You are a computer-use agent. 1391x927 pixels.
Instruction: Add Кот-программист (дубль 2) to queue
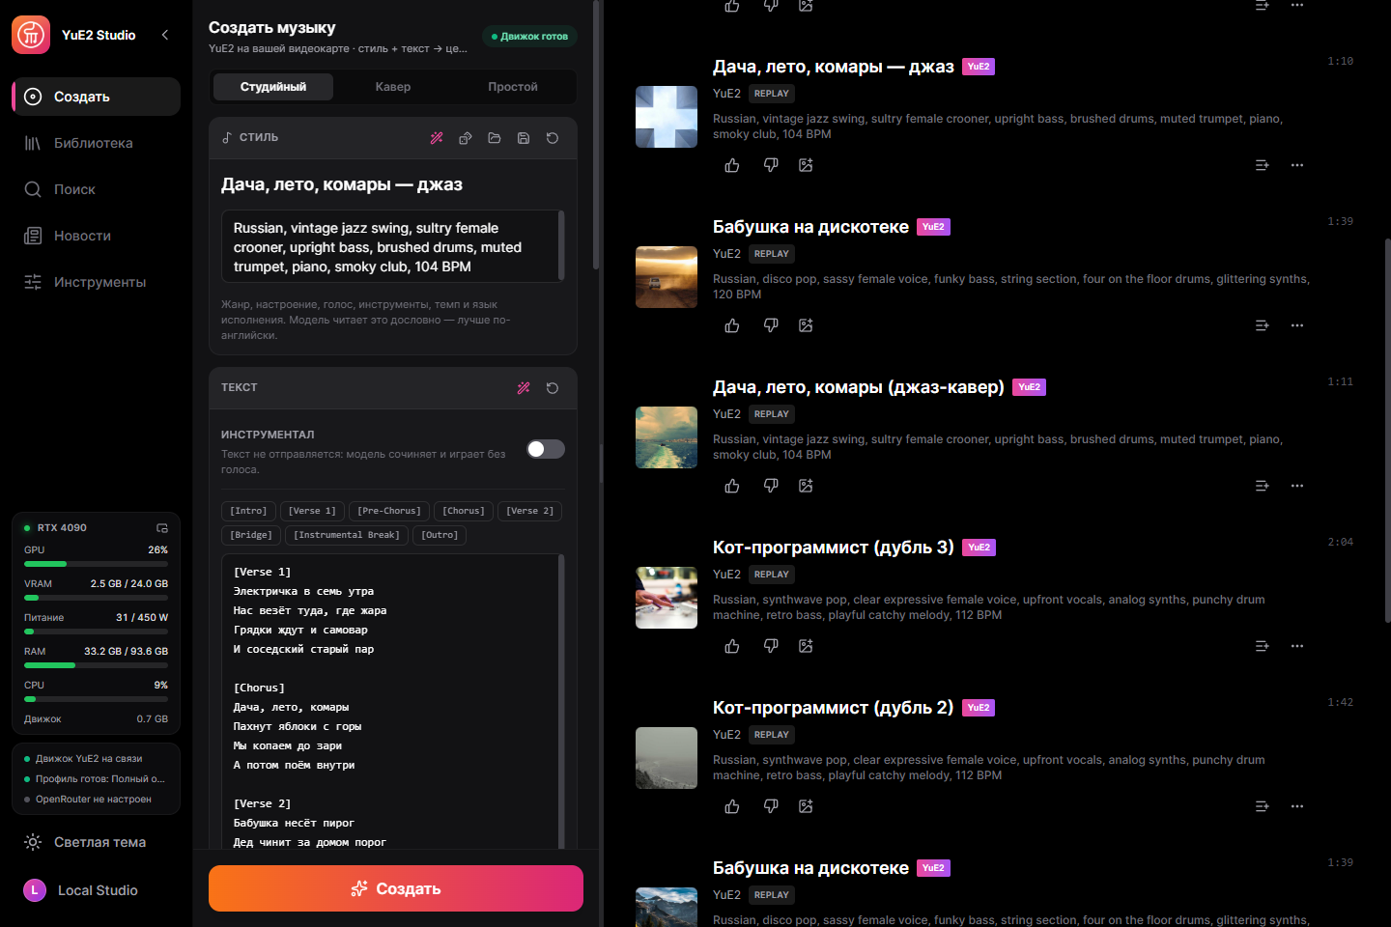(x=1262, y=806)
